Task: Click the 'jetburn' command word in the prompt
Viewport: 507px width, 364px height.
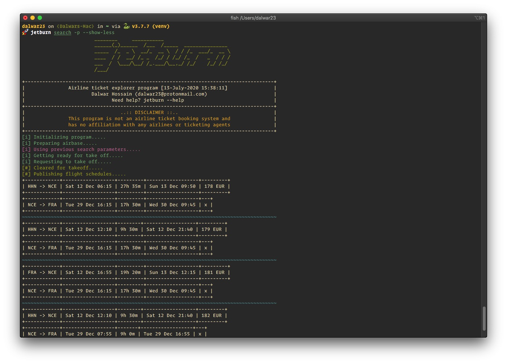Action: coord(41,33)
